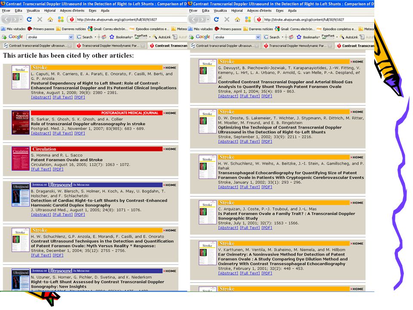This screenshot has height=310, width=413.
Task: Click the Google logo in left toolbar
Action: click(15, 37)
